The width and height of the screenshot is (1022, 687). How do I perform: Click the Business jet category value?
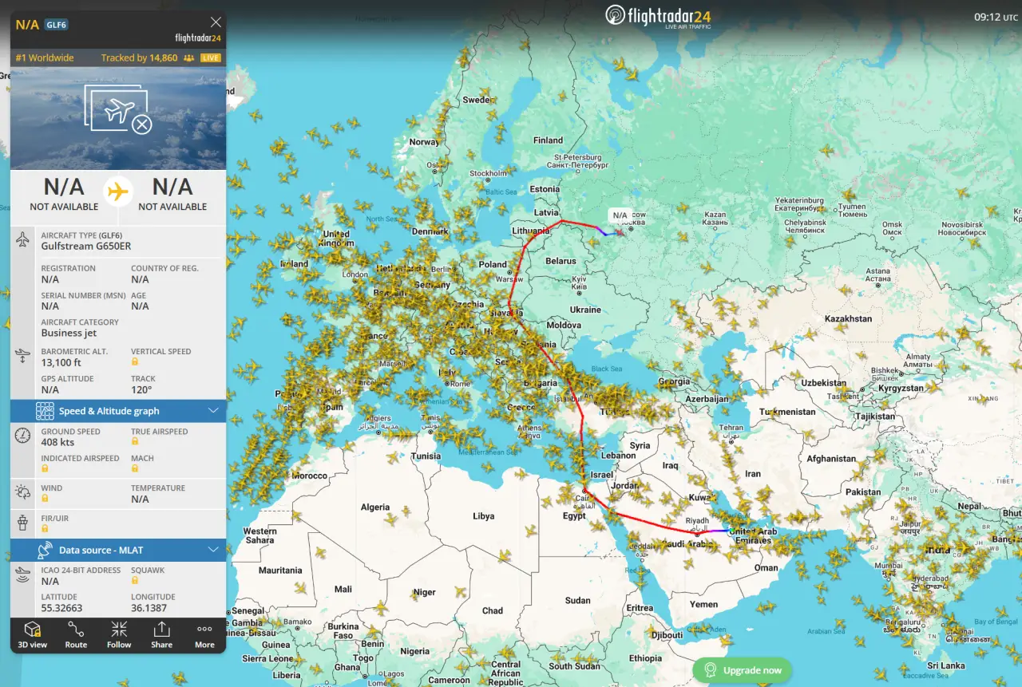click(x=69, y=334)
